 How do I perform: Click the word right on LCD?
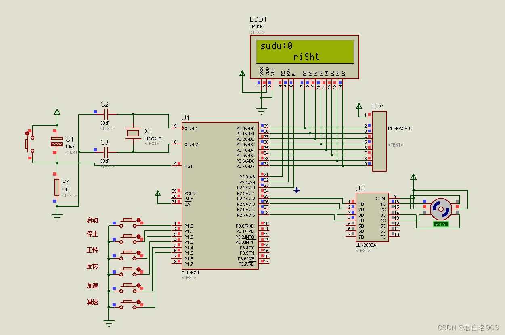tap(306, 57)
